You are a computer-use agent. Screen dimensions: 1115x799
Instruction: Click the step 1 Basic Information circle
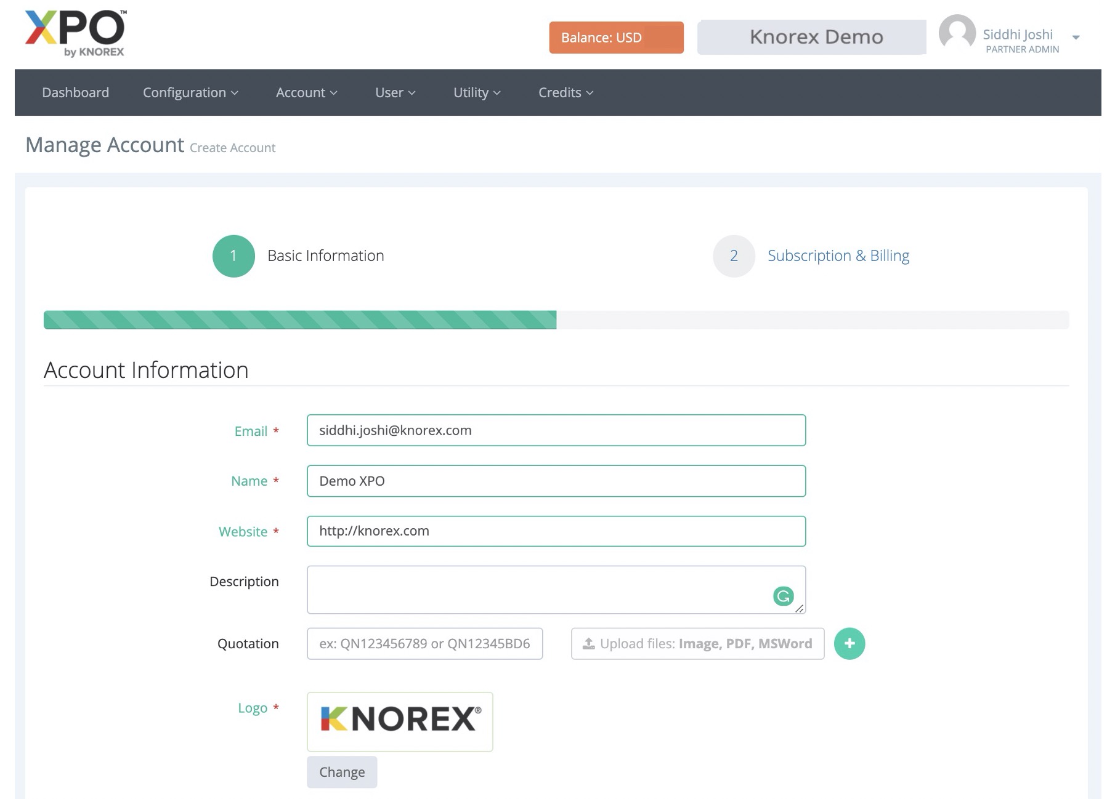point(233,256)
